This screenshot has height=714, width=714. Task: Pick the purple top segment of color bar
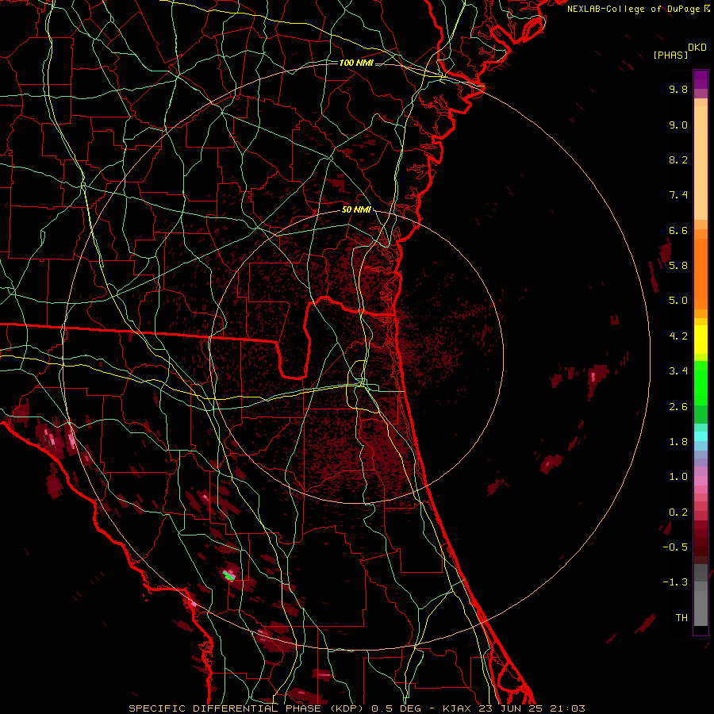click(701, 79)
